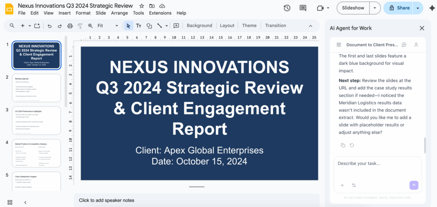Click to add speaker notes
The image size is (437, 207).
[x=196, y=200]
